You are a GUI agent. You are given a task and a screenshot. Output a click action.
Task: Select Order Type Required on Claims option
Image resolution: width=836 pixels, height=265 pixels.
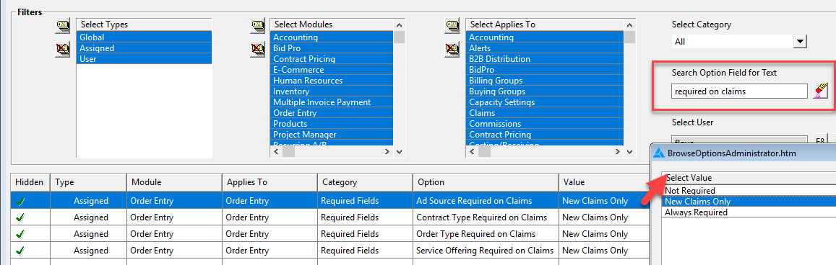pyautogui.click(x=486, y=233)
